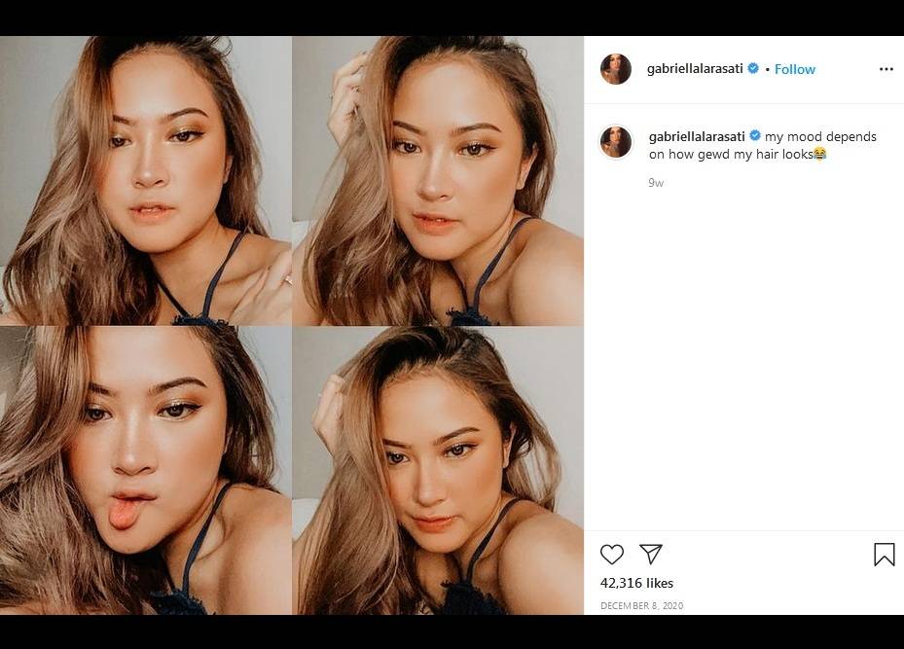Click the verified badge beside caption username
Image resolution: width=904 pixels, height=649 pixels.
coord(755,136)
